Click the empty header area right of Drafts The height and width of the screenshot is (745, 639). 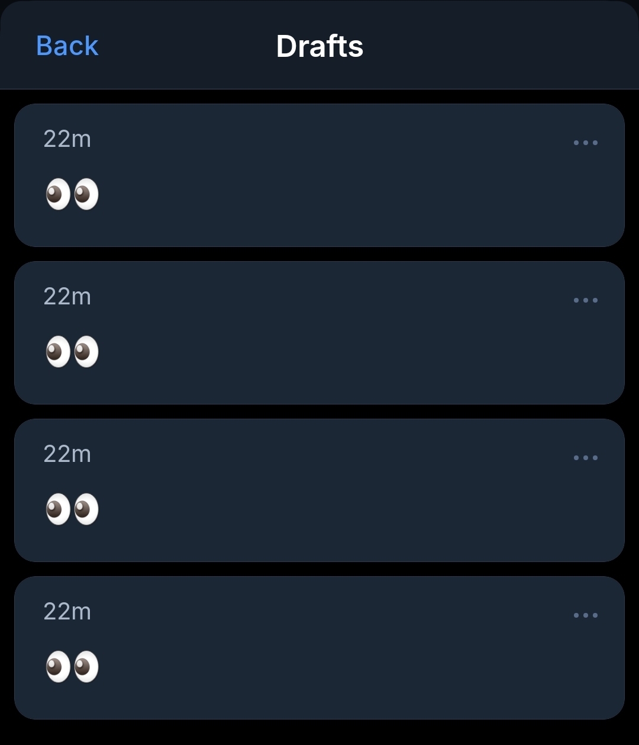(503, 46)
